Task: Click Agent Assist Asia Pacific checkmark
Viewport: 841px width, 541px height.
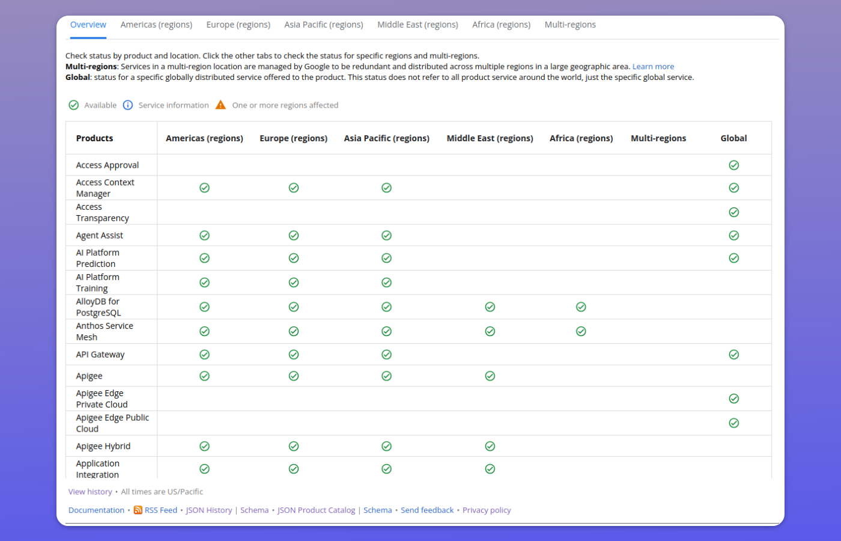Action: 386,236
